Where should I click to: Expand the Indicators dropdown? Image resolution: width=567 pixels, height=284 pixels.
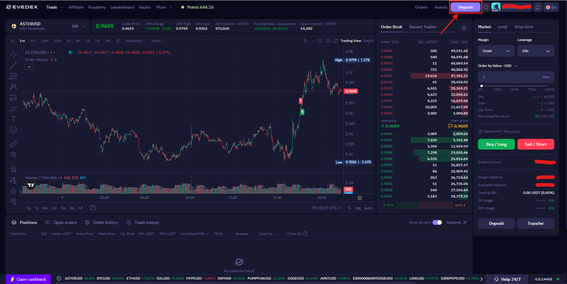coord(135,41)
